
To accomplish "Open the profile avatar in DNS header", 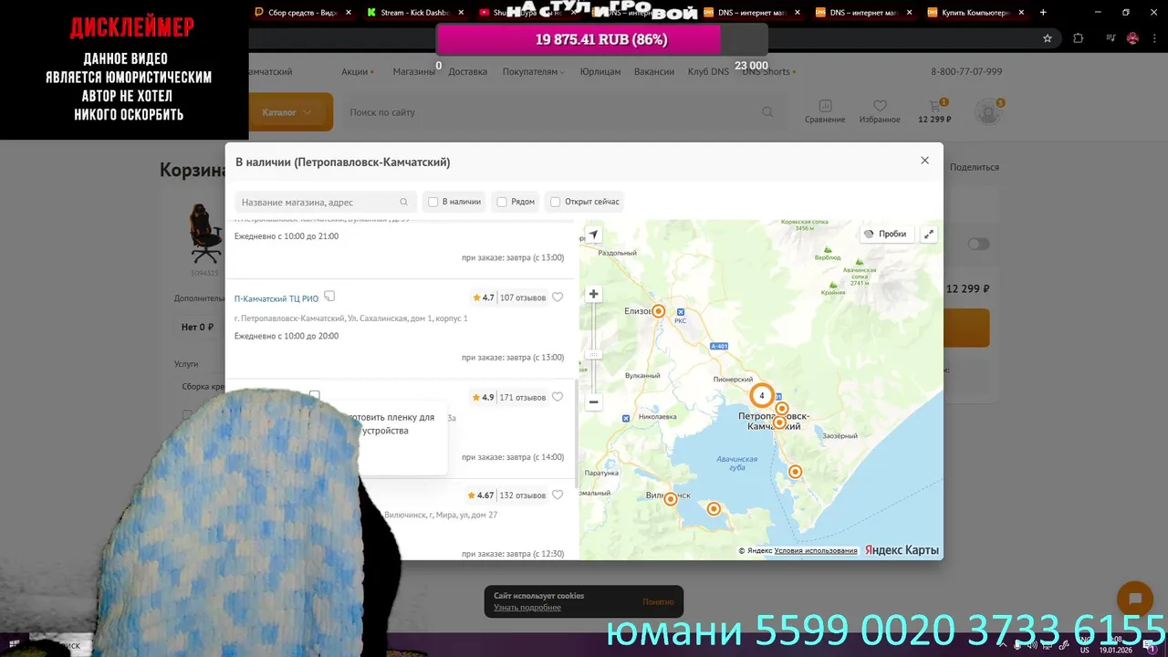I will [988, 112].
